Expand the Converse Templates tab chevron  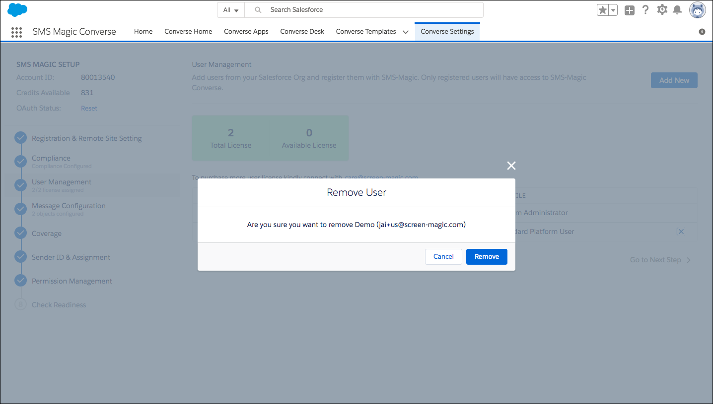click(406, 32)
